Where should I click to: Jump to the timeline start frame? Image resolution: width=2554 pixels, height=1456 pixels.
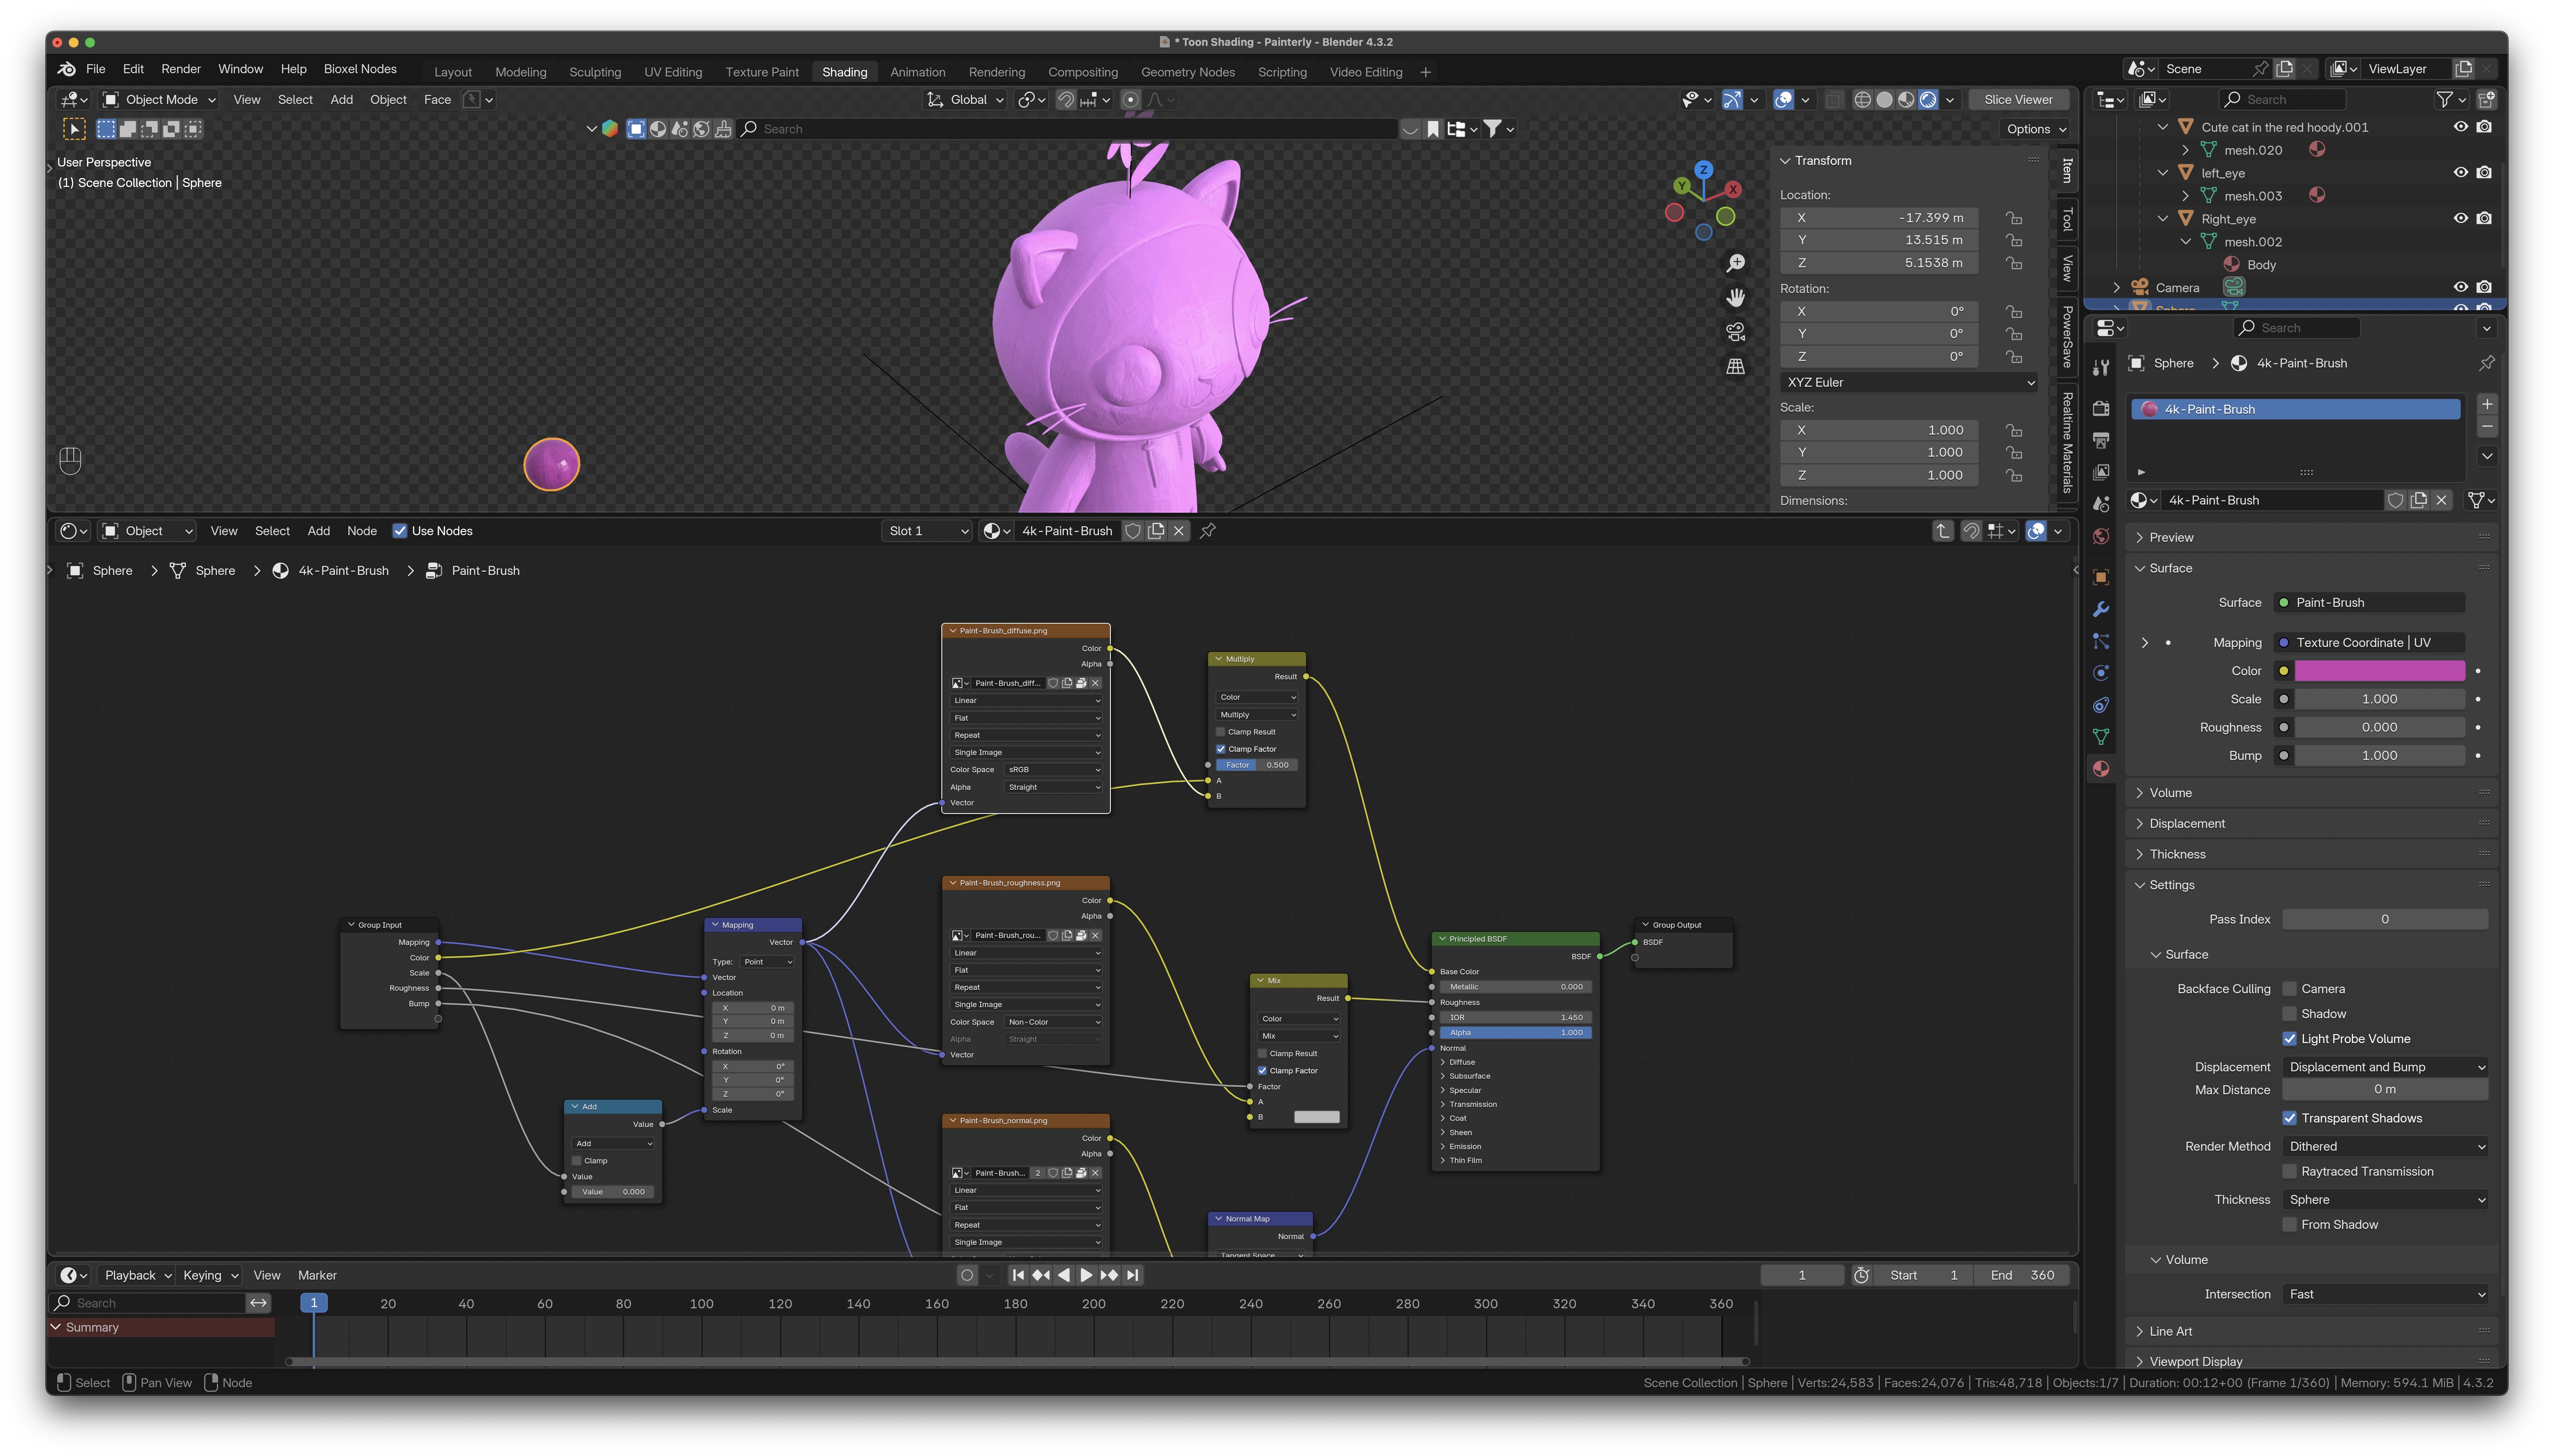click(1018, 1275)
